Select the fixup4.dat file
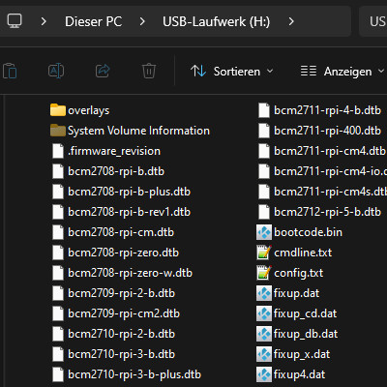The width and height of the screenshot is (387, 387). [291, 374]
